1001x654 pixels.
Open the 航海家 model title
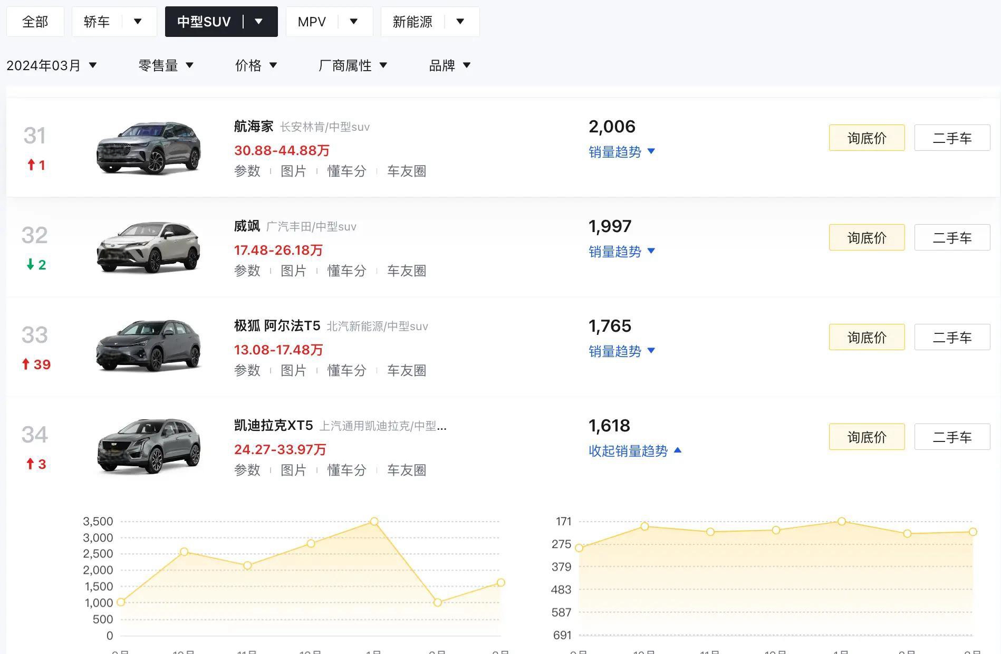254,127
